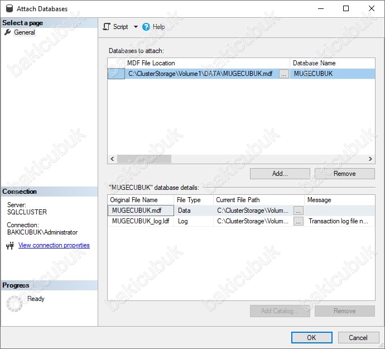Remove the selected database to attach
The image size is (385, 349).
pyautogui.click(x=344, y=174)
